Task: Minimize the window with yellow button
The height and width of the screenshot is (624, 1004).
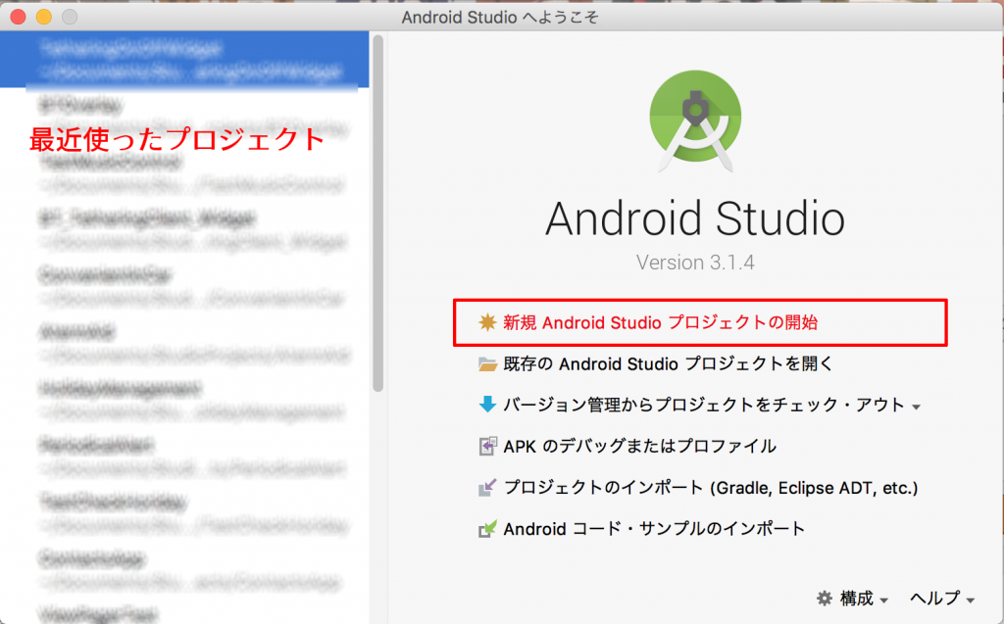Action: (x=43, y=17)
